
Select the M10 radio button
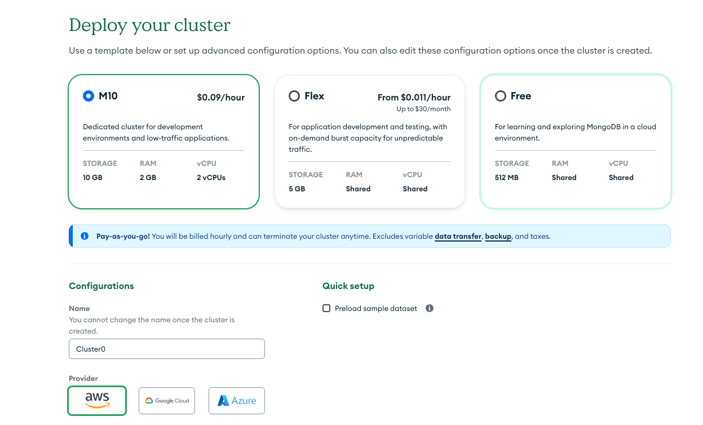tap(88, 96)
